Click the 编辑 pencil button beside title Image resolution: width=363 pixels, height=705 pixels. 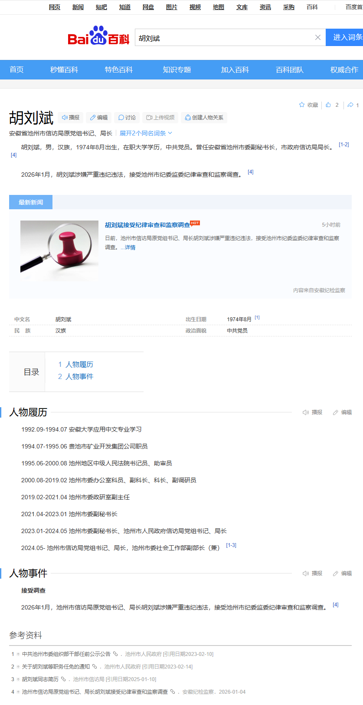(98, 118)
